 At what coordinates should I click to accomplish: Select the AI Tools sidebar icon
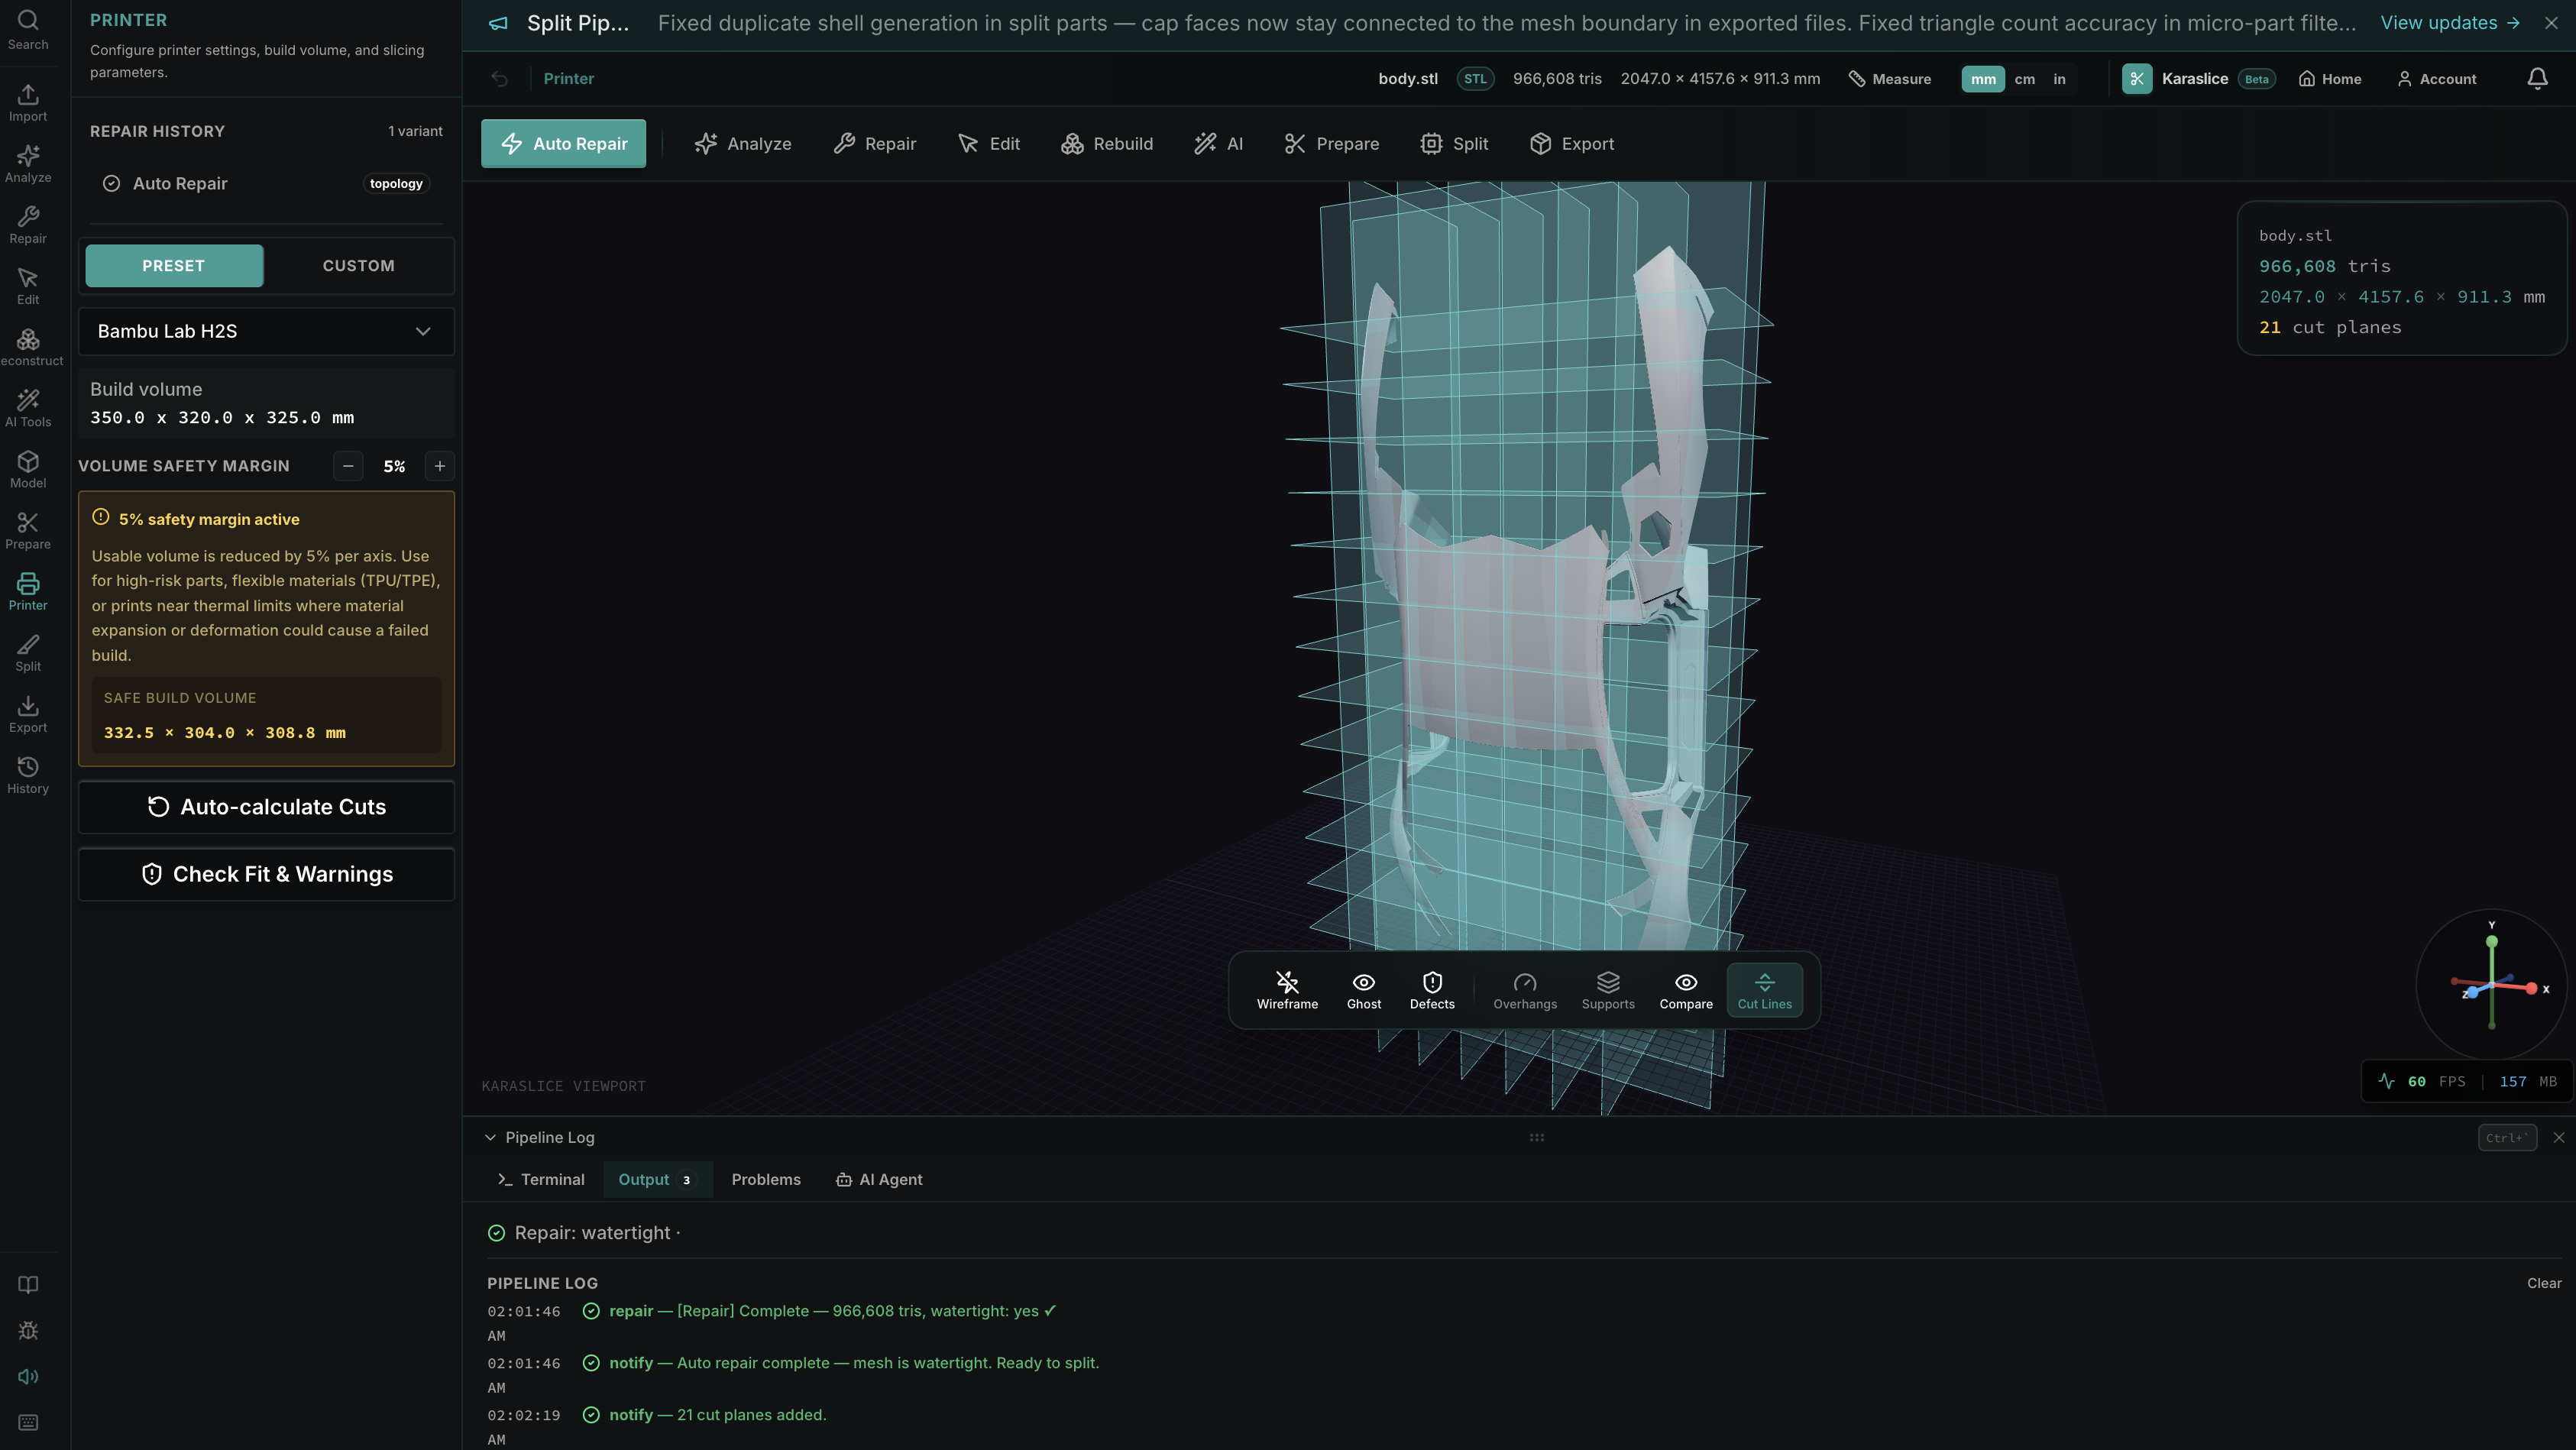pos(28,407)
